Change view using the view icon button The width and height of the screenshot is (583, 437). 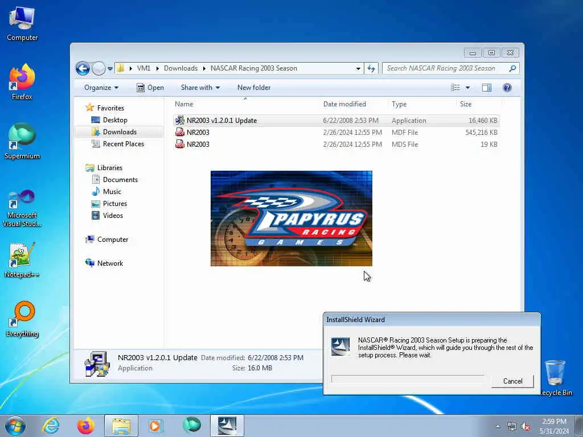click(455, 88)
